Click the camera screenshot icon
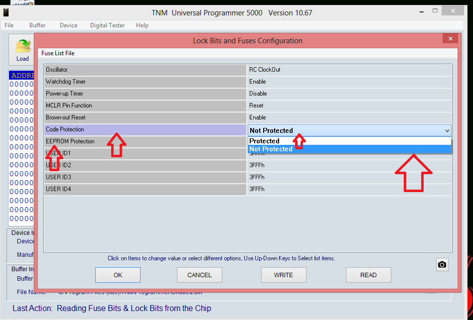 (442, 265)
